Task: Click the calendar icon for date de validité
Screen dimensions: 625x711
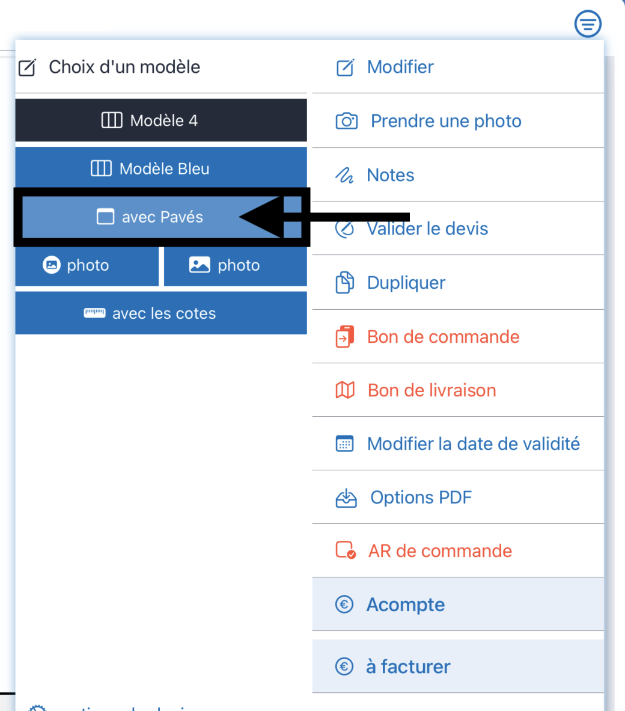Action: point(345,443)
